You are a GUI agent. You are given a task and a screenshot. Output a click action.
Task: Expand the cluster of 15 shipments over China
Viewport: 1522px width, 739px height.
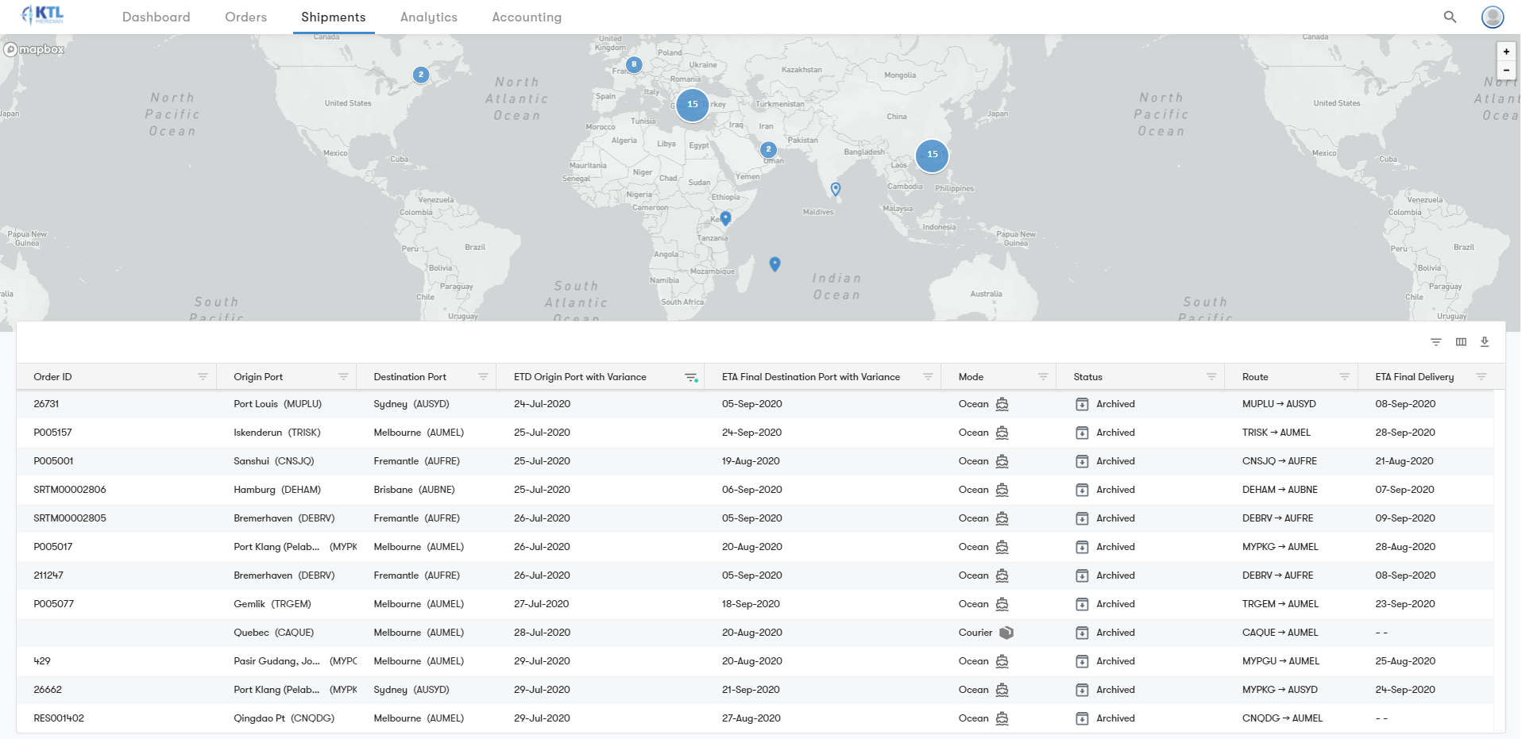931,156
